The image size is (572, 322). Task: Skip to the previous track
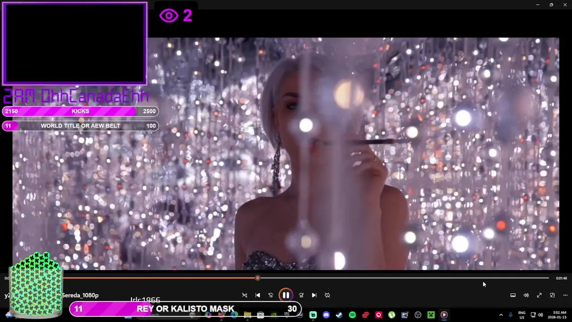coord(257,295)
